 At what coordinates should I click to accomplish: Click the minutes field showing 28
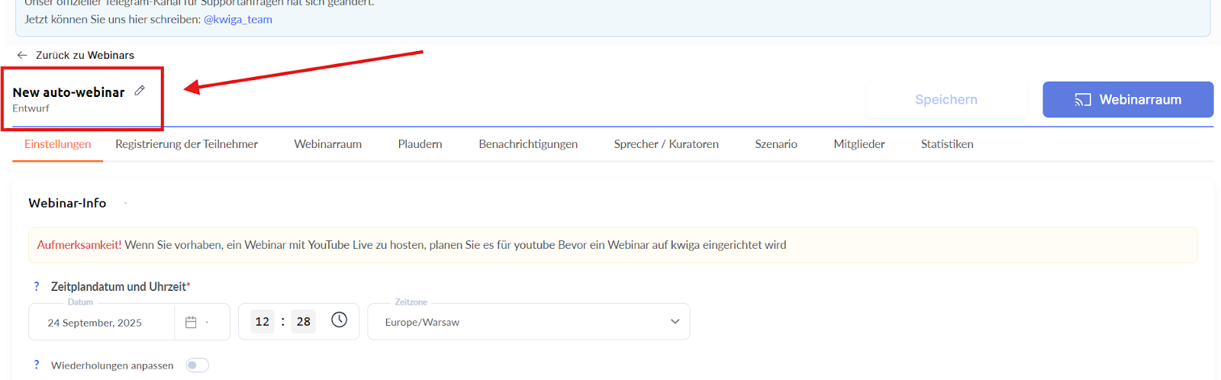(304, 322)
